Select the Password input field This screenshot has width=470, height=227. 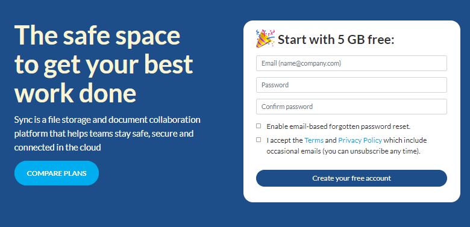(x=351, y=85)
